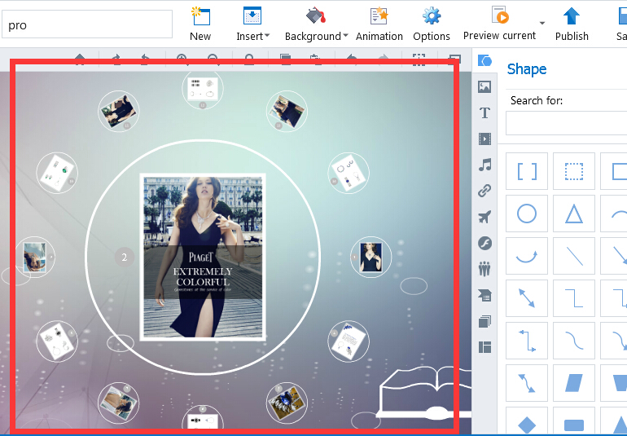Click the sidebar icon showing a page with a list
627x436 pixels.
(x=484, y=296)
